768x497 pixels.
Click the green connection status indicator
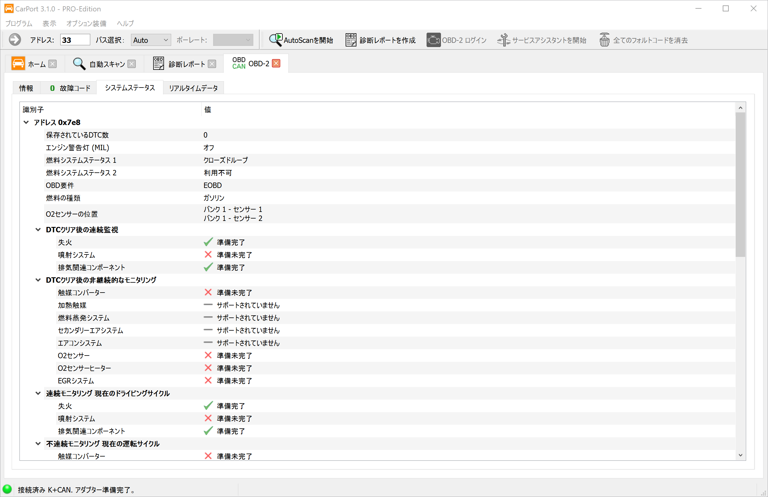click(7, 489)
